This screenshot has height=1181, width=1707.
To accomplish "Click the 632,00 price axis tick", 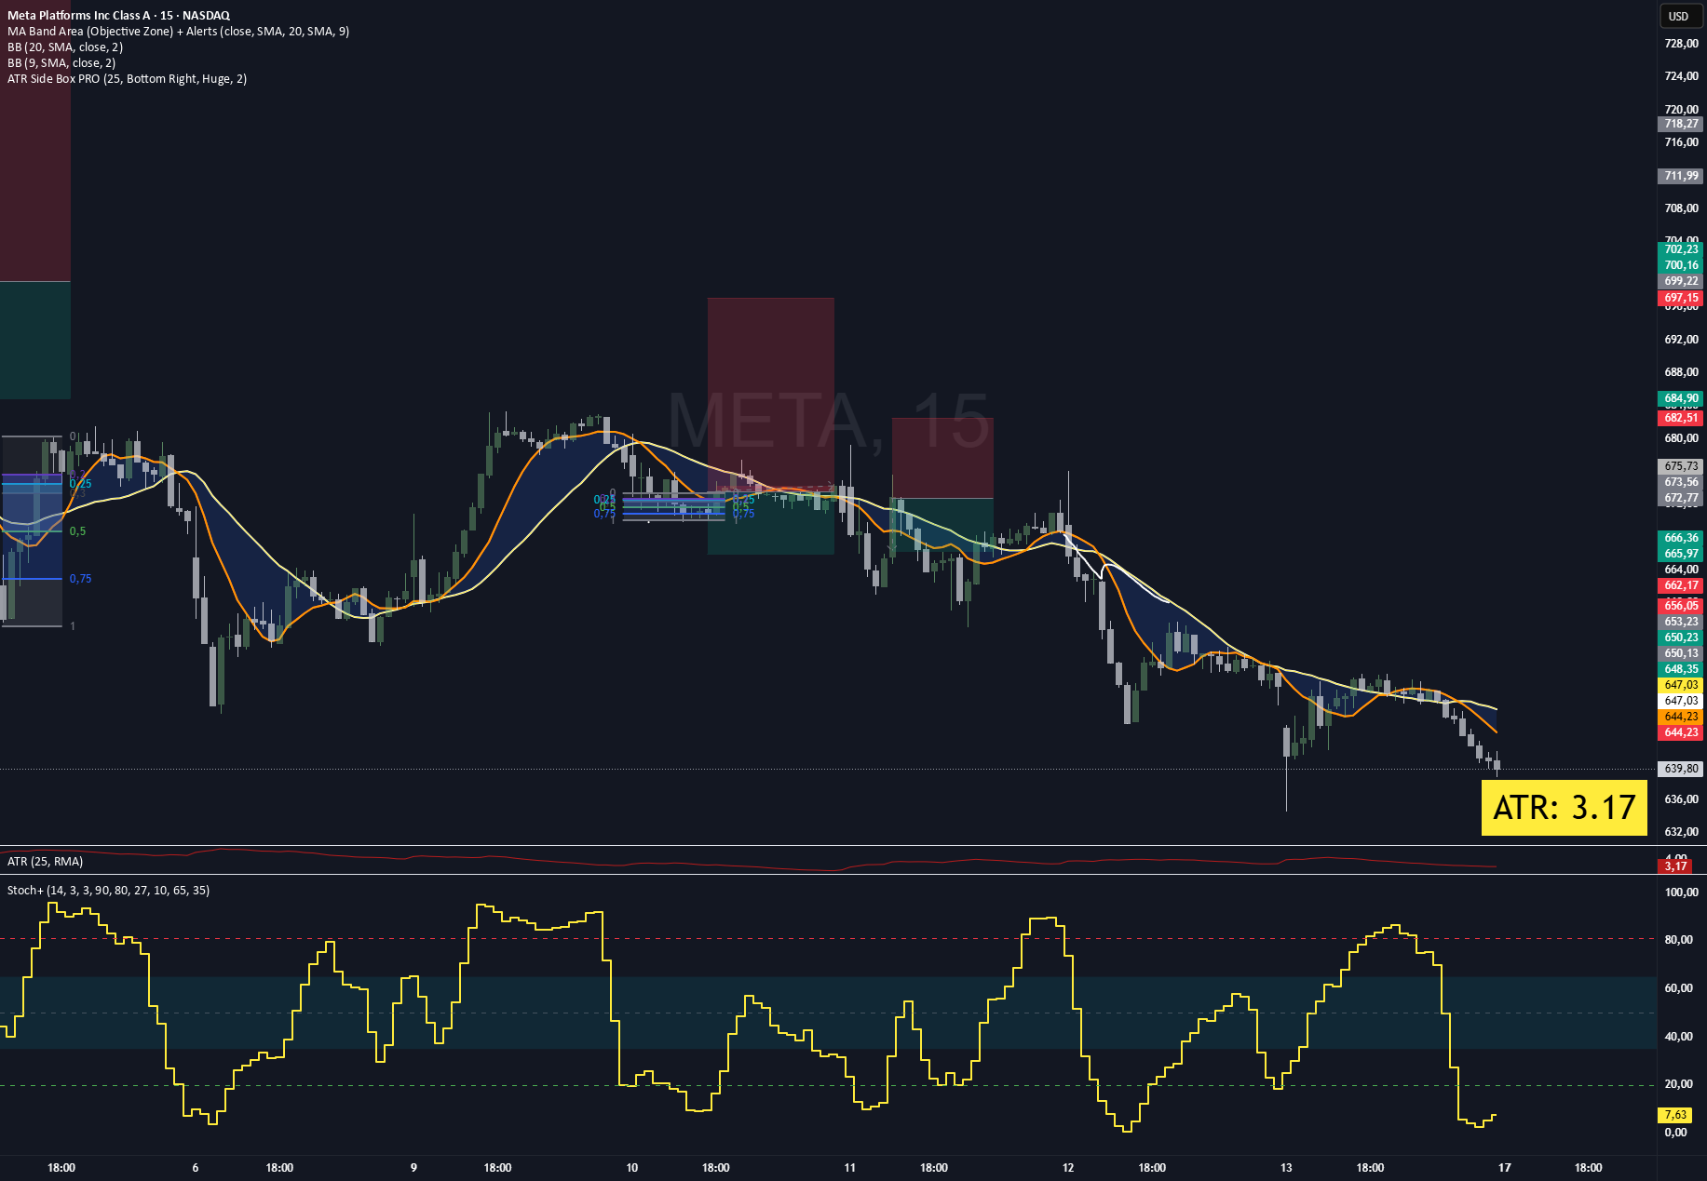I will click(x=1681, y=832).
